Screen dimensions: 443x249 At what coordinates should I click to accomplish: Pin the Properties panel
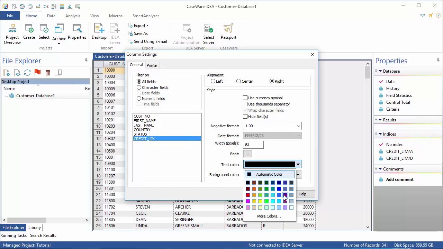click(x=438, y=60)
